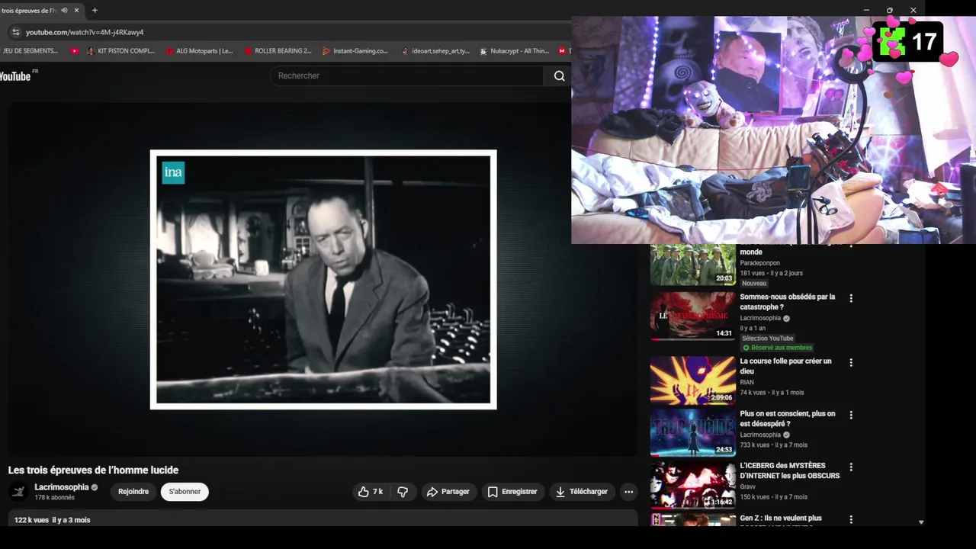Join the channel via Rejoindre
Viewport: 976px width, 549px height.
click(x=133, y=492)
